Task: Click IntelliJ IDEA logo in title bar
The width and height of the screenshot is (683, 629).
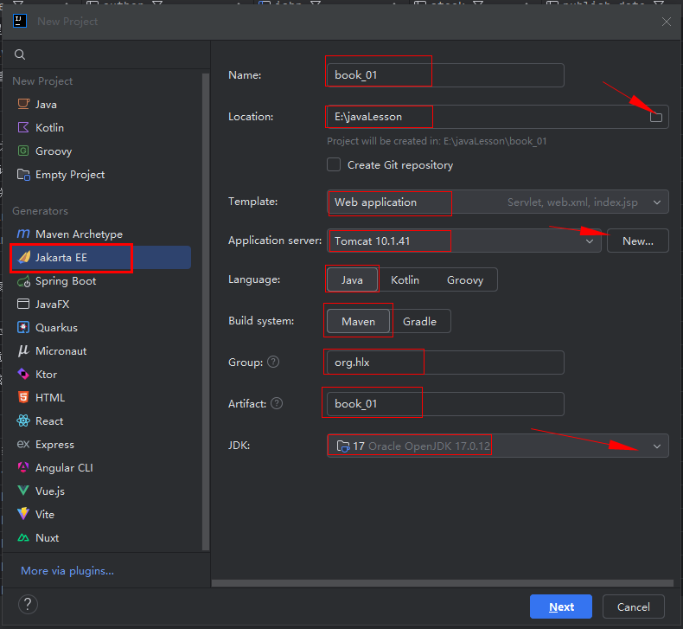Action: coord(20,21)
